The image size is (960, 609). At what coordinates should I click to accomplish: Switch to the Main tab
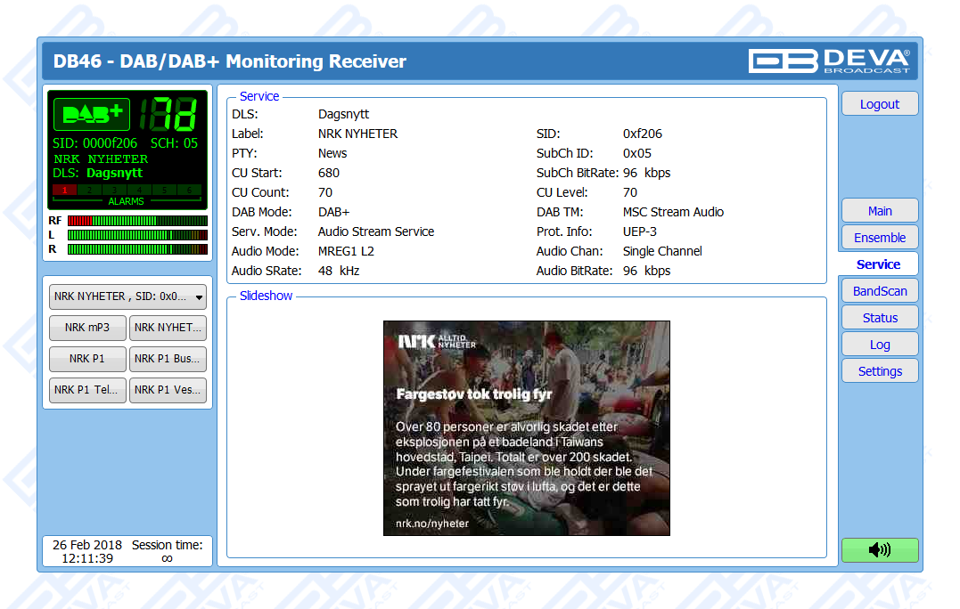[879, 211]
